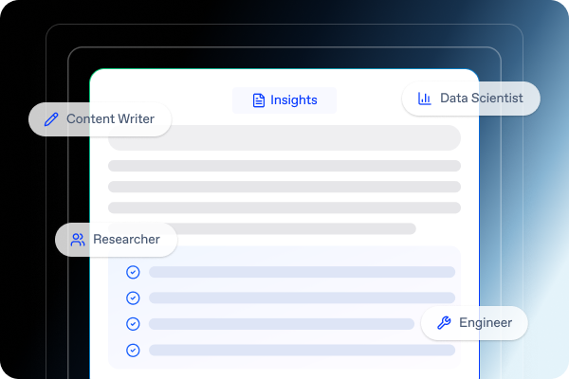
Task: Click the document icon beside Insights
Action: [258, 100]
